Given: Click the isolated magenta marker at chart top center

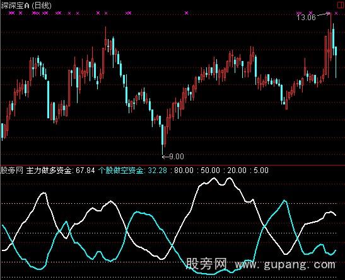Looking at the screenshot, I should pyautogui.click(x=187, y=13).
